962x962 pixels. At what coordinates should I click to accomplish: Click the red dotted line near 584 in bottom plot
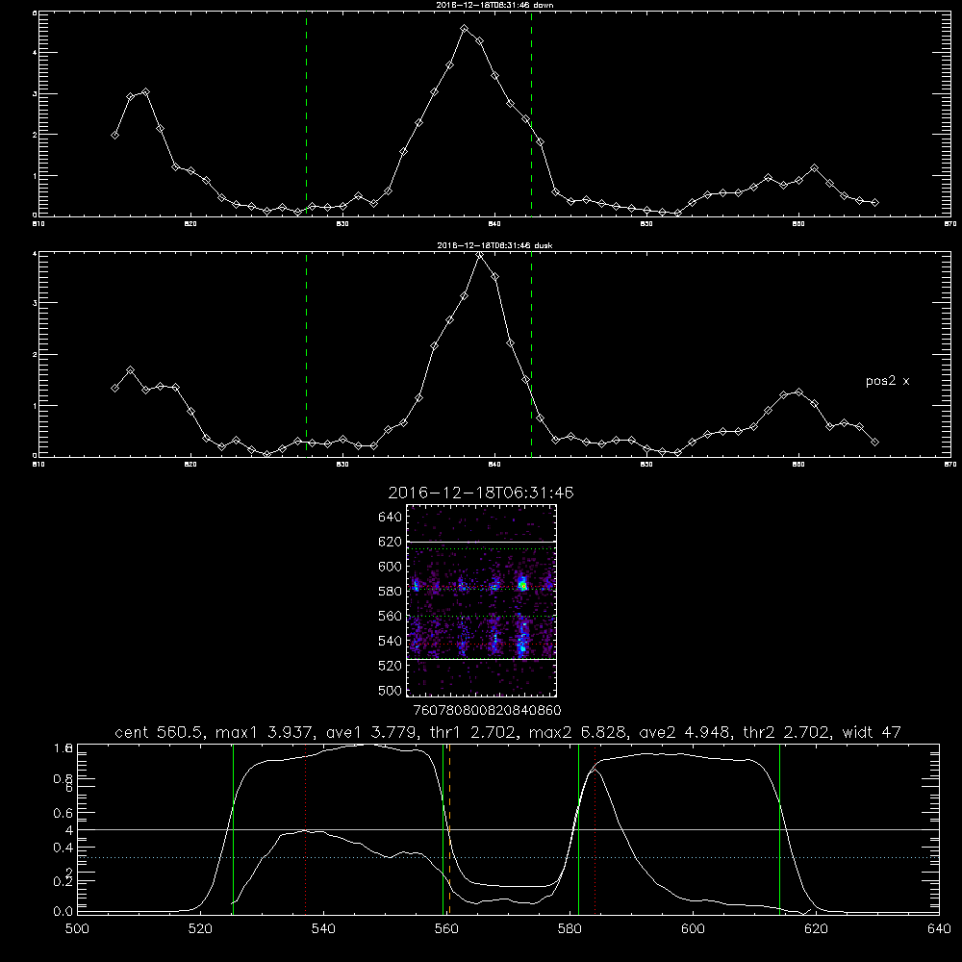click(x=595, y=829)
